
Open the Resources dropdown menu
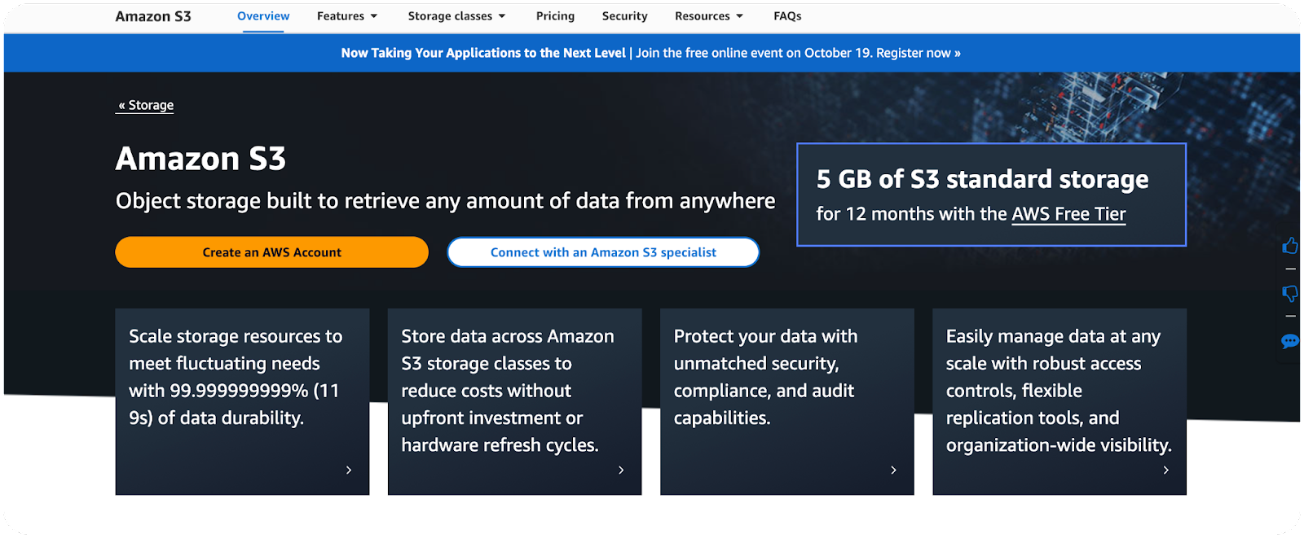coord(708,15)
